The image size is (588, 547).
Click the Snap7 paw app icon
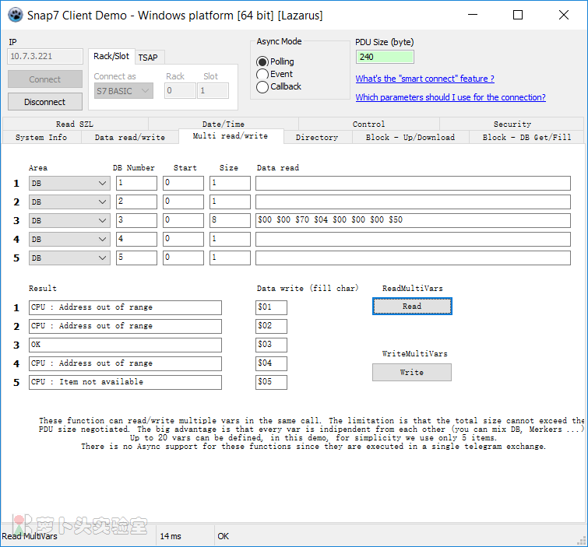pos(16,15)
